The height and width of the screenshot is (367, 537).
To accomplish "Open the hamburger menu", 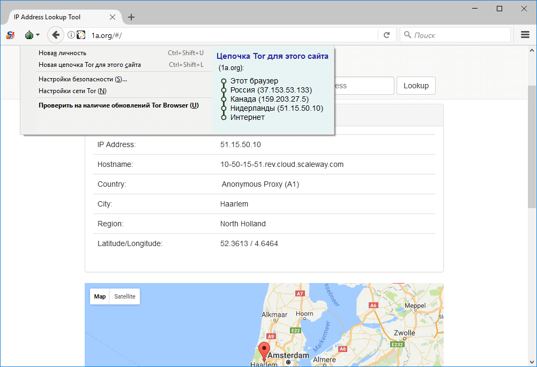I will (x=525, y=35).
